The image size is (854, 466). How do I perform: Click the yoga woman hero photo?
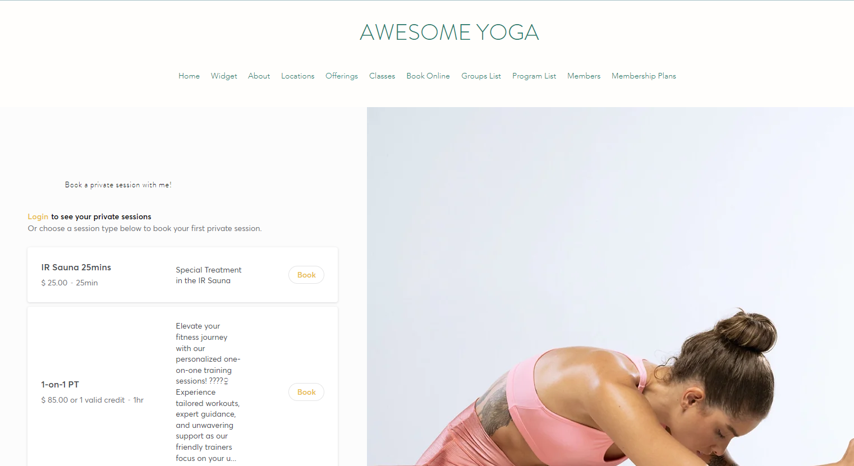pos(610,287)
